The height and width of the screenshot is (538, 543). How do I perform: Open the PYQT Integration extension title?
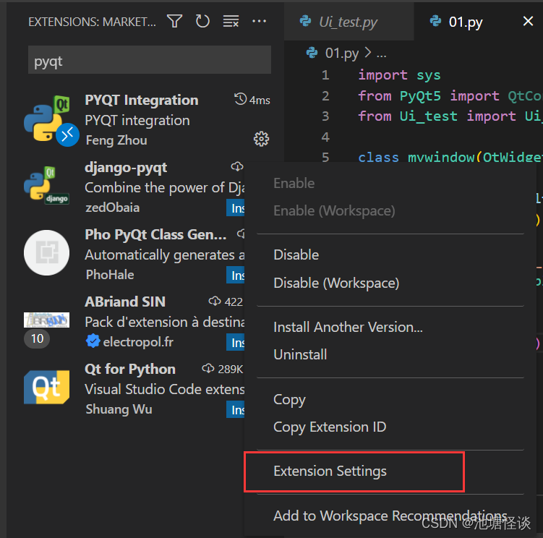point(142,100)
